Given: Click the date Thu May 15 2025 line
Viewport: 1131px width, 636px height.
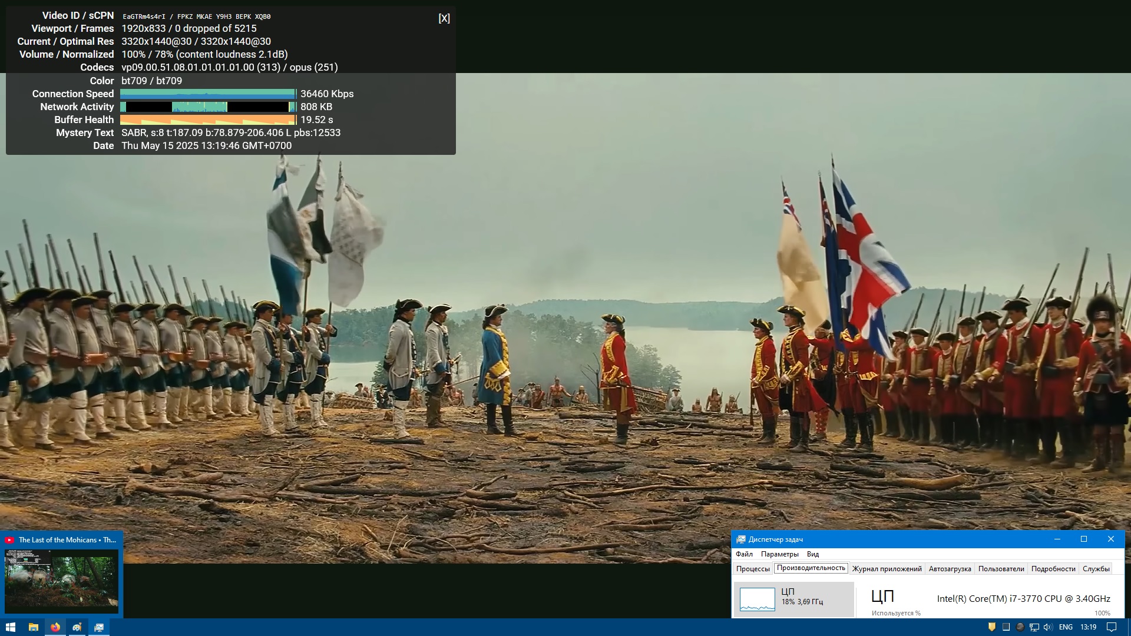Looking at the screenshot, I should (206, 146).
